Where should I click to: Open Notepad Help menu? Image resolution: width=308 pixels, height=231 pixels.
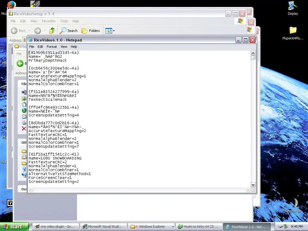click(x=74, y=47)
